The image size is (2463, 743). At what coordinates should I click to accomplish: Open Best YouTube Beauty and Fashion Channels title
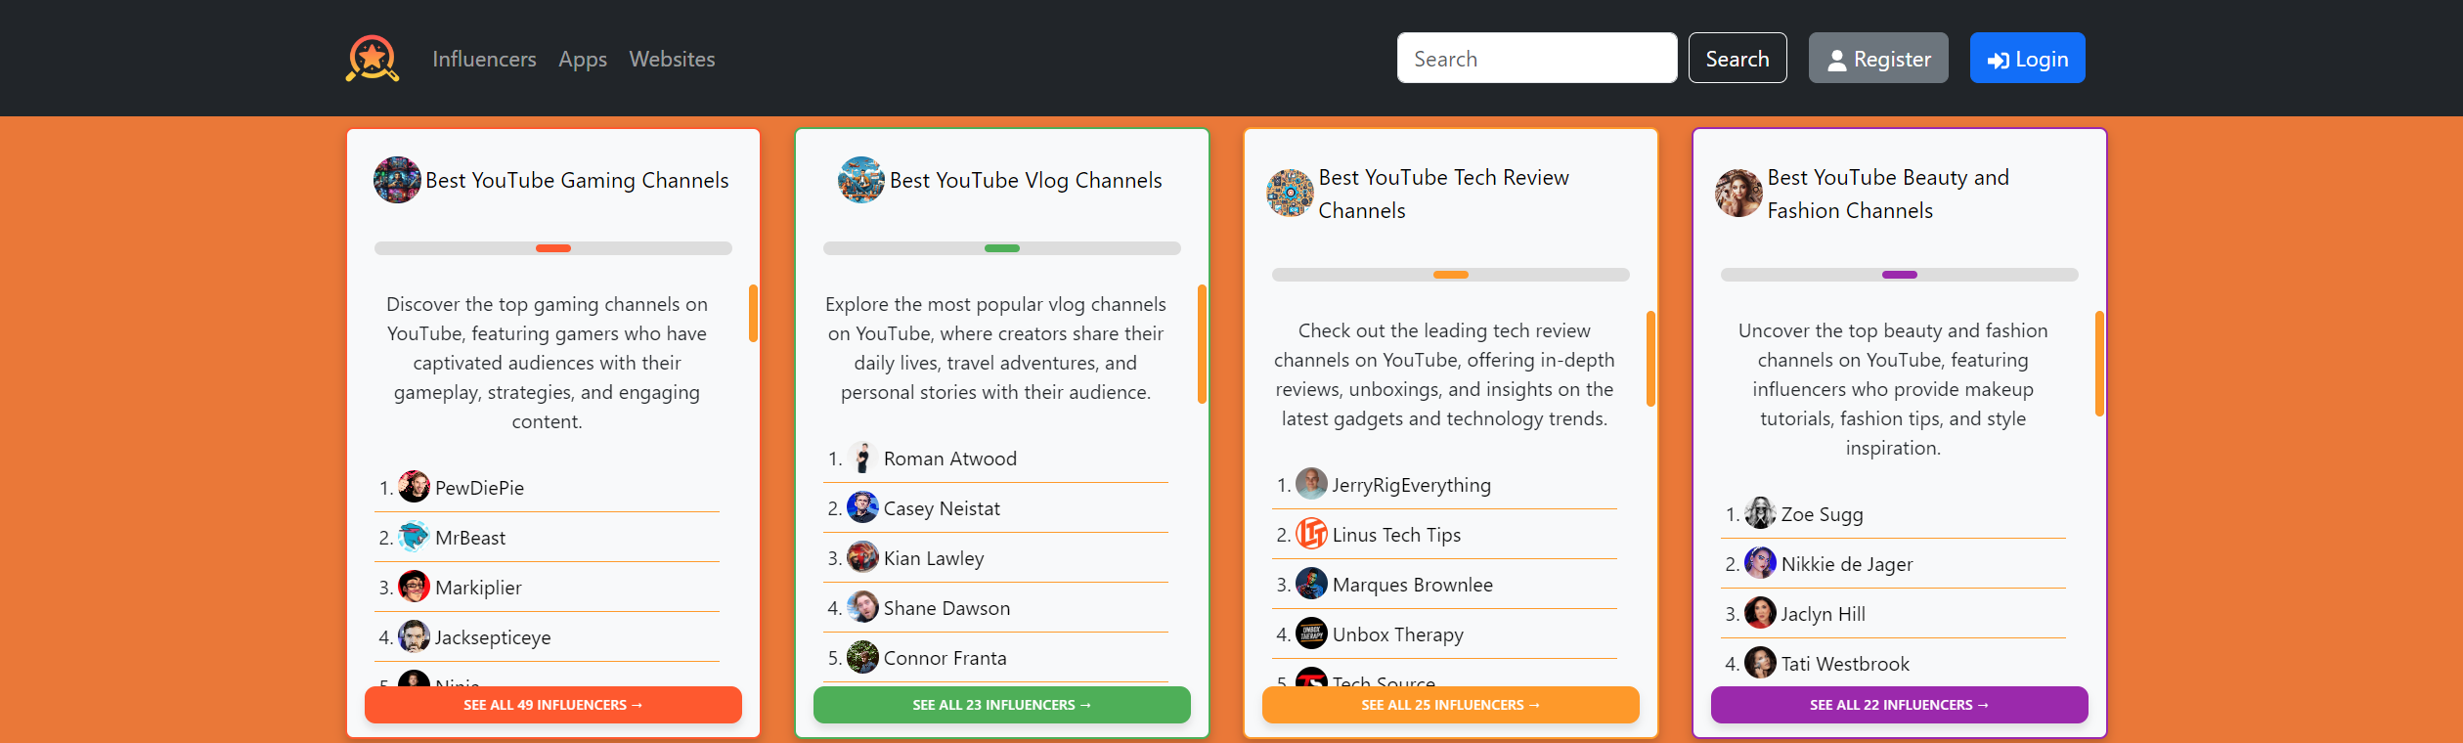1888,194
